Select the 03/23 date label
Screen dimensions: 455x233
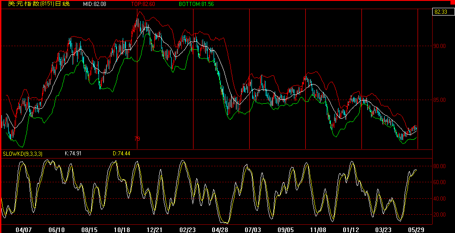click(x=384, y=229)
